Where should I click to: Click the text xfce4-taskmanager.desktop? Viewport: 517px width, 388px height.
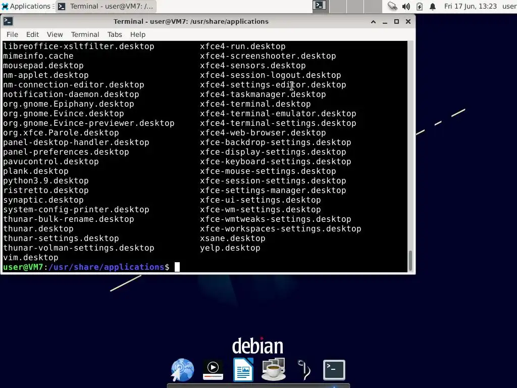pos(263,94)
